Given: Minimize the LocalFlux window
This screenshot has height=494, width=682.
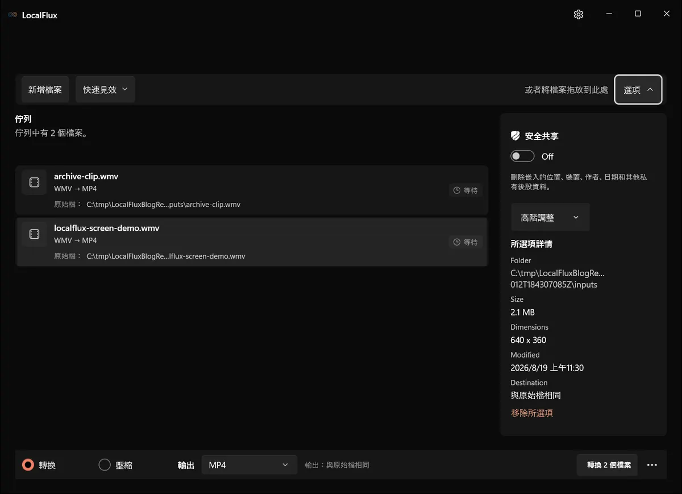Looking at the screenshot, I should pos(609,14).
